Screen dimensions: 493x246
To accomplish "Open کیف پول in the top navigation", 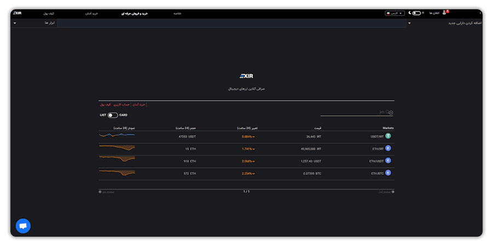I will click(48, 14).
